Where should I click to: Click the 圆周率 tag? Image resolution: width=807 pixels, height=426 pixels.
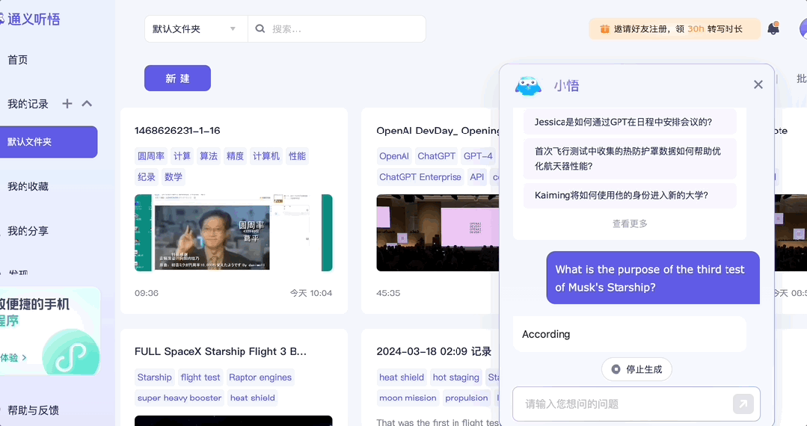click(151, 156)
